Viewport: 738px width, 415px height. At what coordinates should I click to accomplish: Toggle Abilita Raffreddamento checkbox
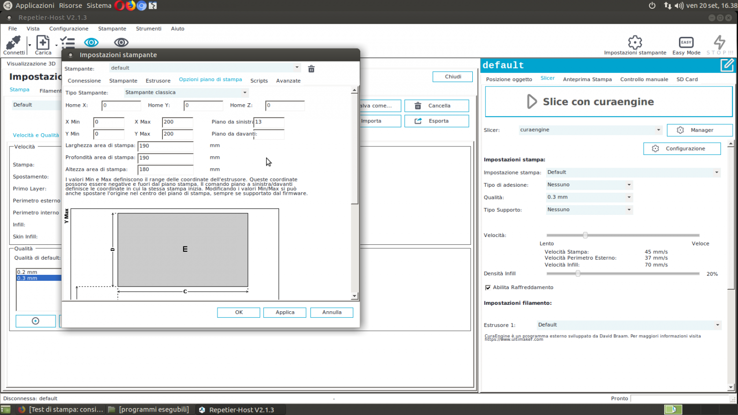point(488,288)
